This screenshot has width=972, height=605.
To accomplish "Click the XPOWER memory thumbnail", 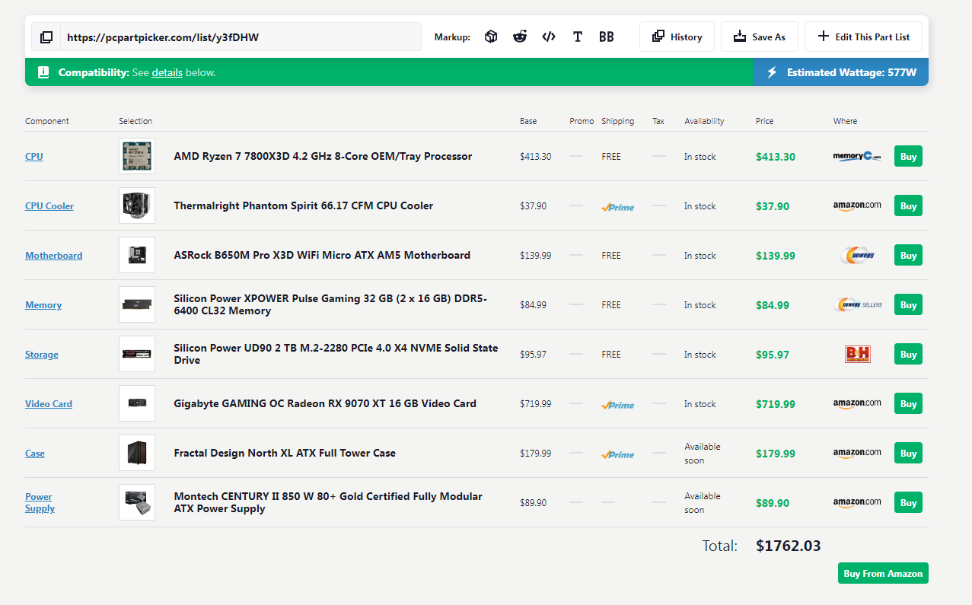I will (x=137, y=304).
